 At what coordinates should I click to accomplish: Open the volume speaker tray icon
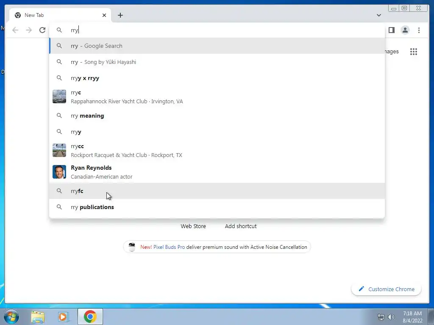click(391, 317)
